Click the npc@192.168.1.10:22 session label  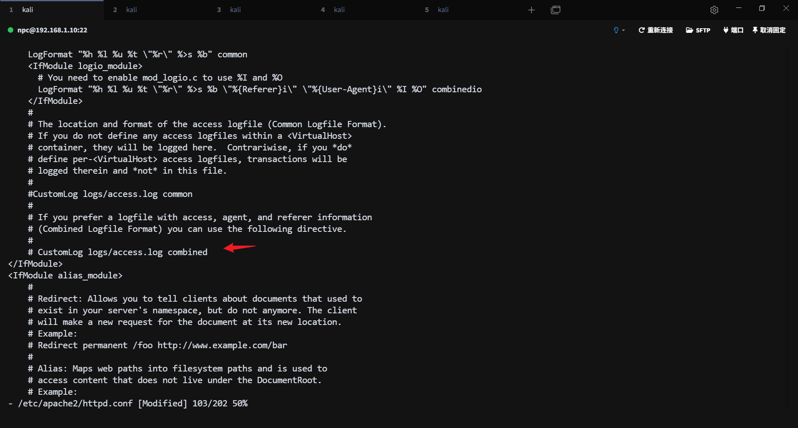(x=52, y=30)
